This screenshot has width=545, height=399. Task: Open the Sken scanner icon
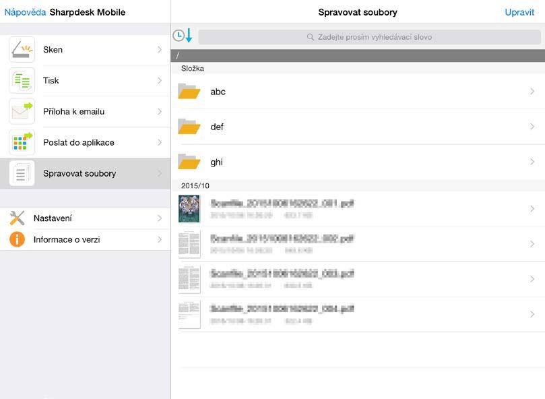coord(22,49)
